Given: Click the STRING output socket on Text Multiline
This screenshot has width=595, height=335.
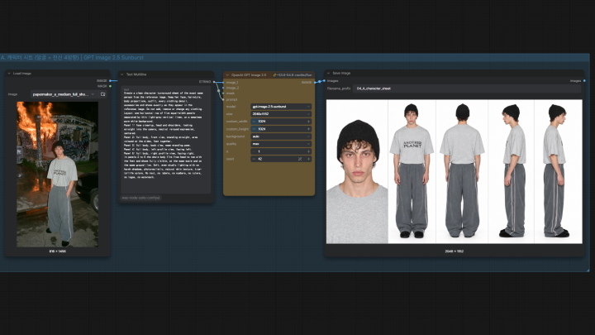Looking at the screenshot, I should point(214,82).
